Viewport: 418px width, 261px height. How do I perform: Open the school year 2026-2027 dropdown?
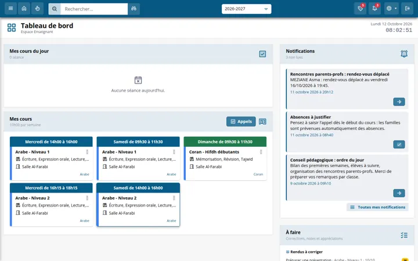pyautogui.click(x=246, y=9)
